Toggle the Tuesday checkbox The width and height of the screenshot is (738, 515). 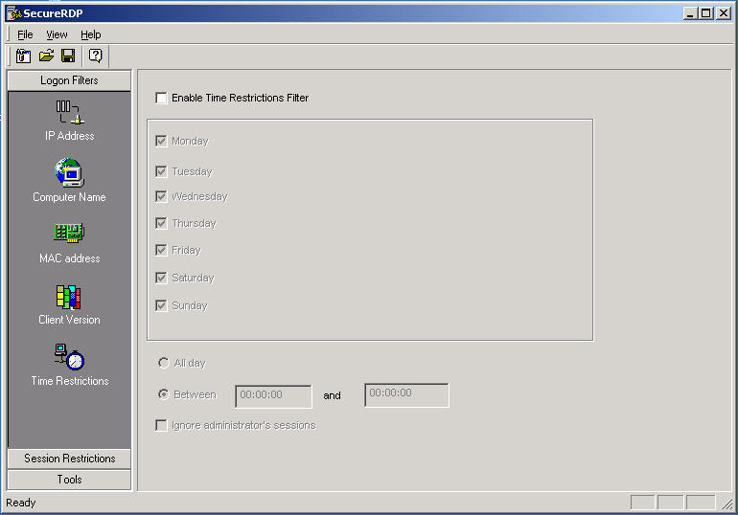[x=161, y=171]
